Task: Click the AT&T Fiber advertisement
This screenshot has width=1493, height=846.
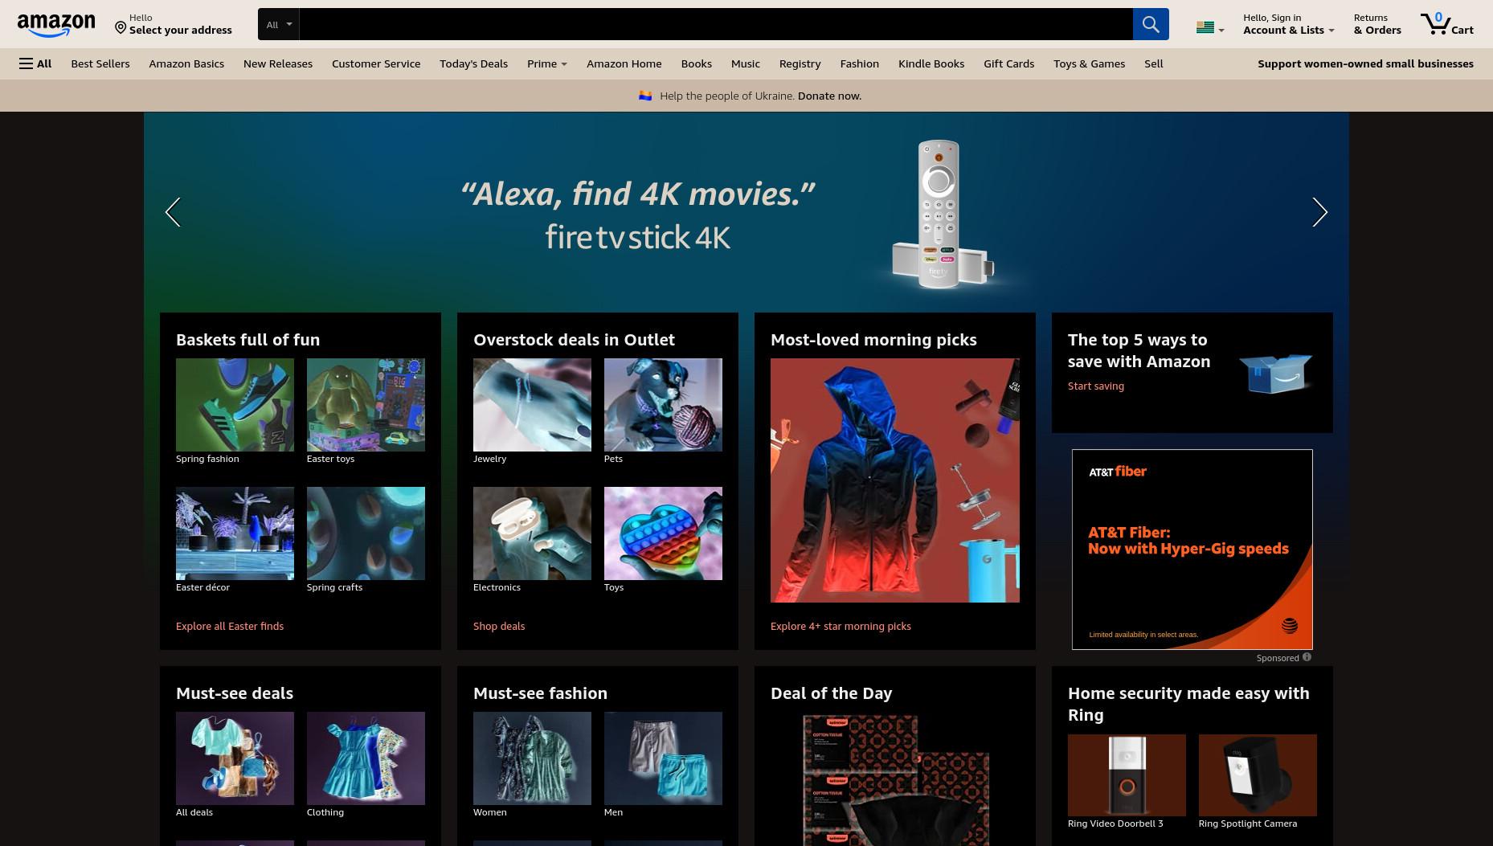Action: tap(1192, 550)
